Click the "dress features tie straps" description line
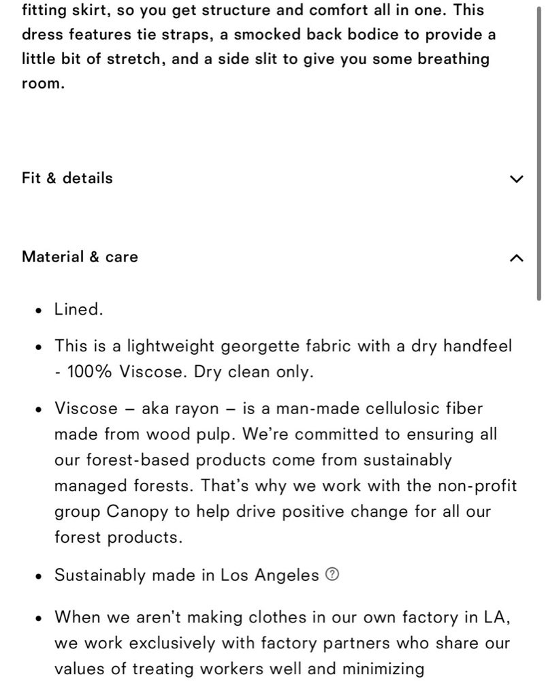The image size is (546, 681). coord(259,35)
